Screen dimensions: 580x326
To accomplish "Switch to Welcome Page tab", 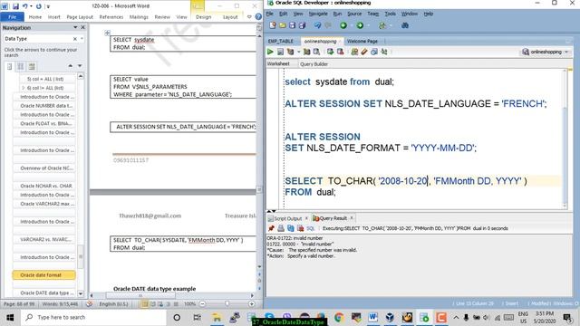I will pyautogui.click(x=362, y=41).
